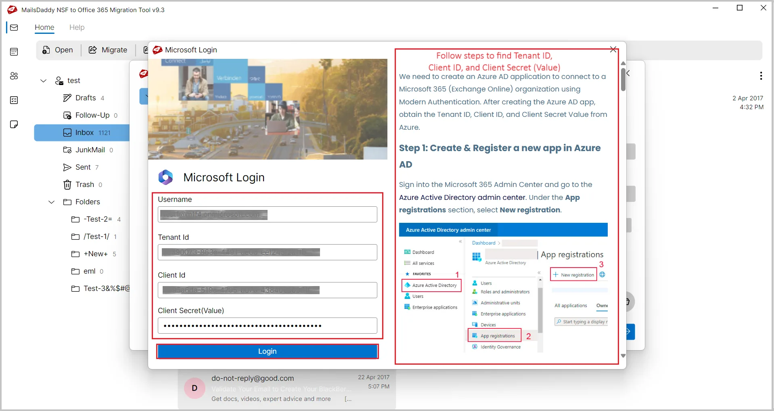Collapse the test mailbox tree
774x411 pixels.
click(43, 81)
